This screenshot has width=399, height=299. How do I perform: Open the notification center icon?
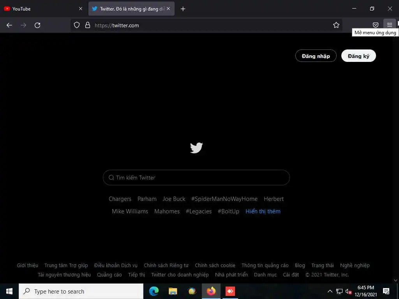(386, 291)
